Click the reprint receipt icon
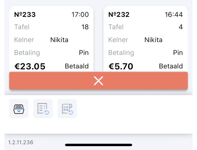This screenshot has width=197, height=150. [43, 109]
